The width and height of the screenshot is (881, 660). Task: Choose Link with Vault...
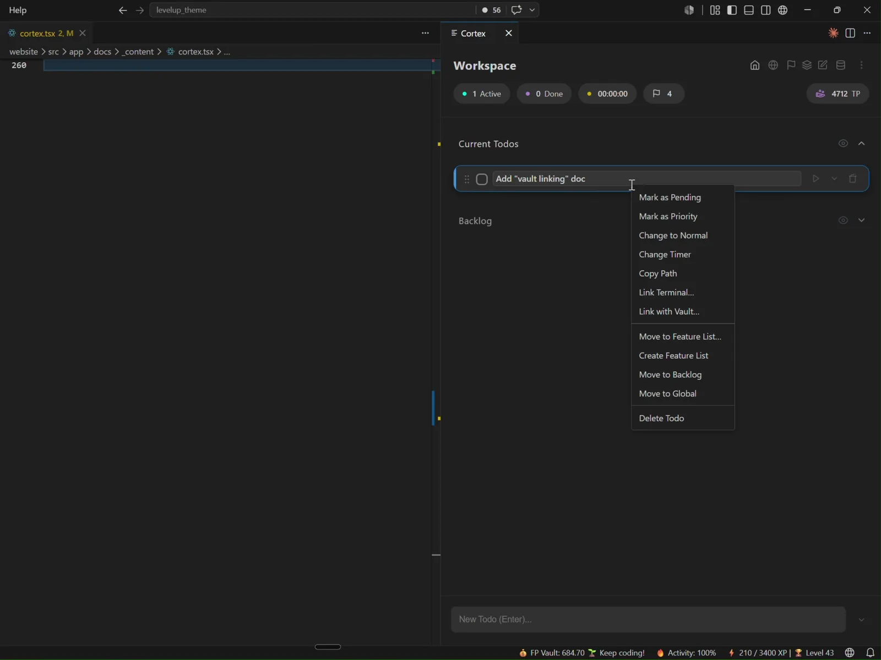pos(683,311)
